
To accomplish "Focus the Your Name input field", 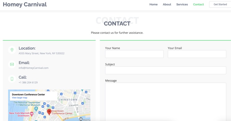I will pyautogui.click(x=134, y=54).
